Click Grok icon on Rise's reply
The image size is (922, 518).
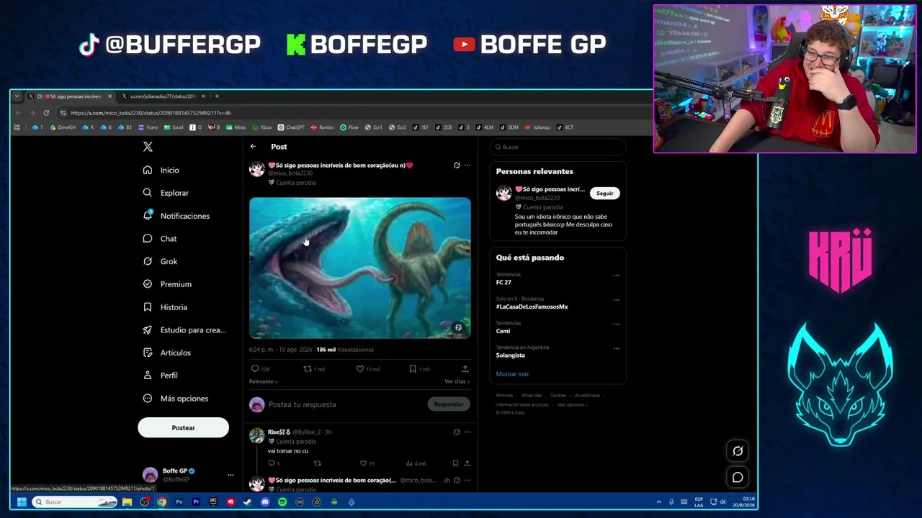(457, 432)
